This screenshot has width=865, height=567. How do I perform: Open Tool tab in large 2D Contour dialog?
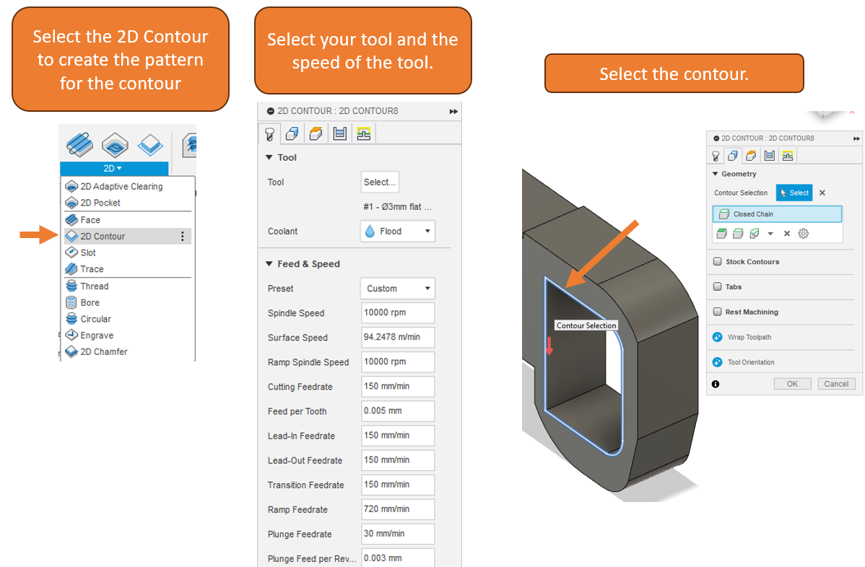pos(270,133)
